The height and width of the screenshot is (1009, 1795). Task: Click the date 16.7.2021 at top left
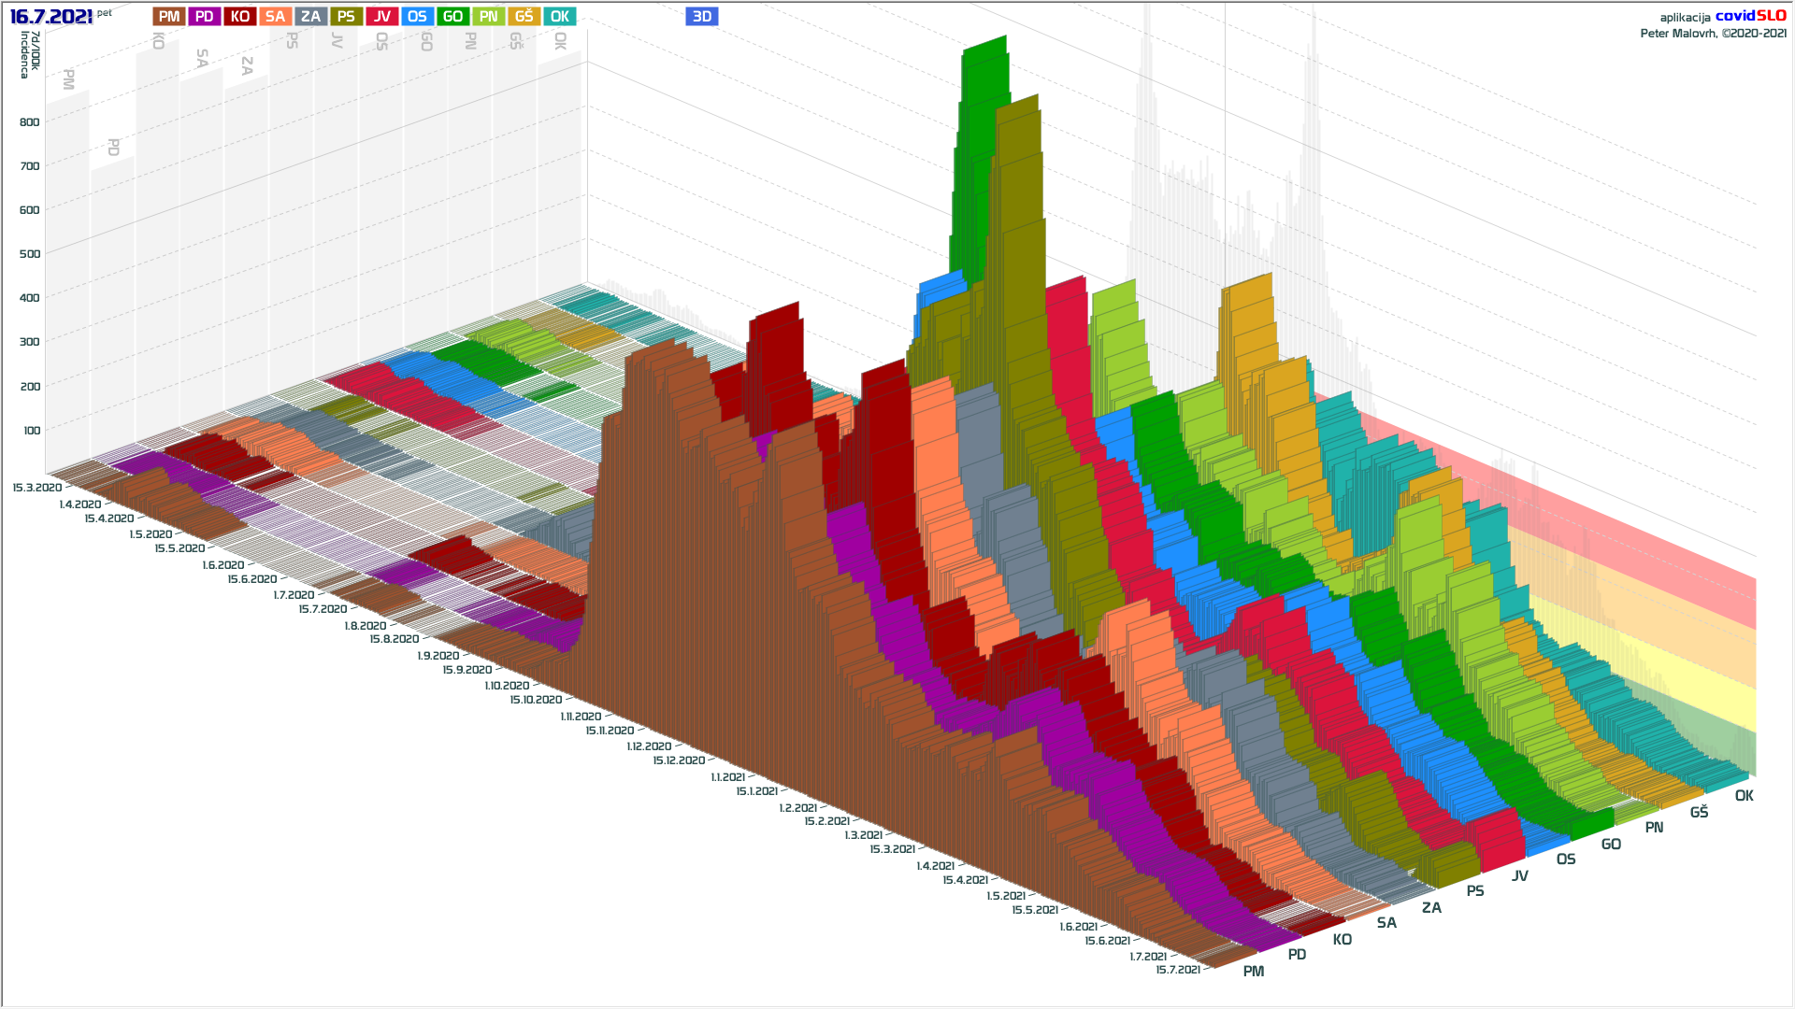[x=50, y=17]
